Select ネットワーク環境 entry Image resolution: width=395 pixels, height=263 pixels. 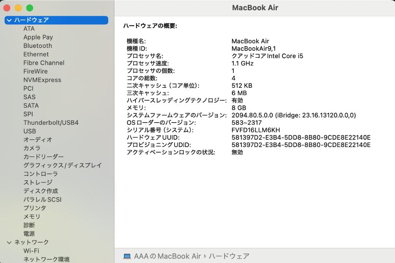(x=46, y=259)
